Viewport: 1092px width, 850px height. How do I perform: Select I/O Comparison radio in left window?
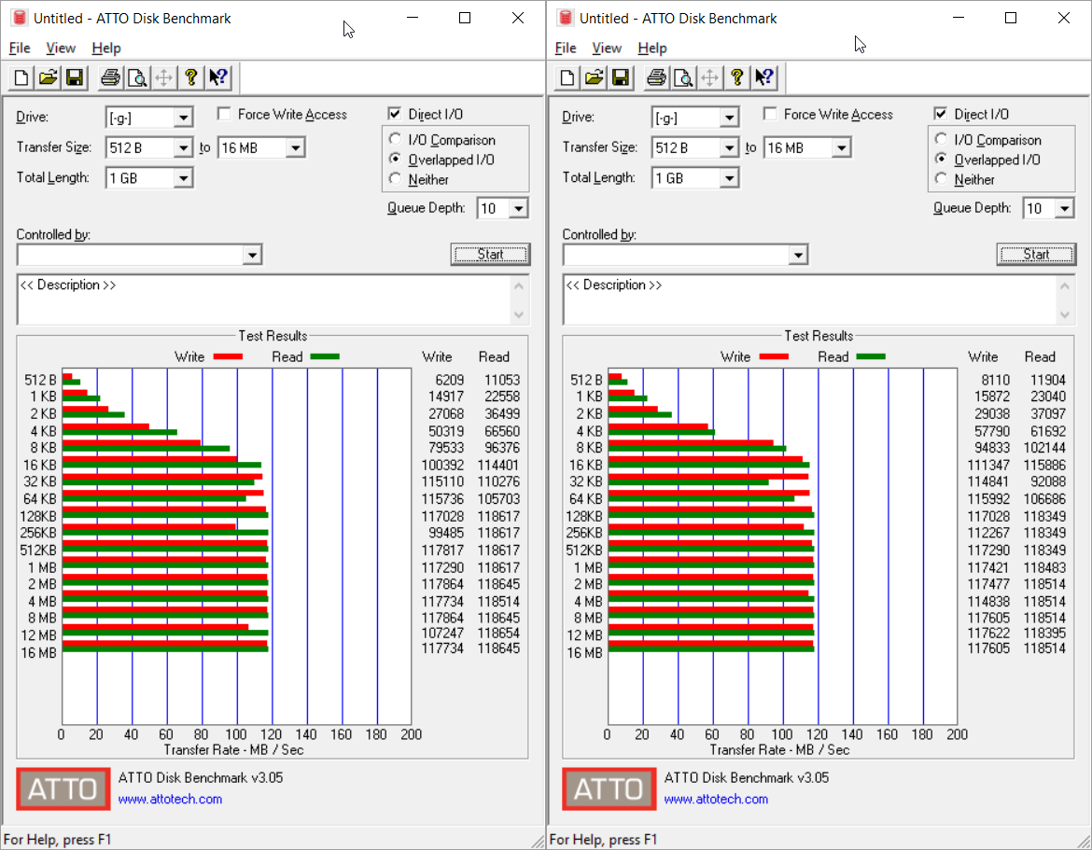tap(396, 139)
